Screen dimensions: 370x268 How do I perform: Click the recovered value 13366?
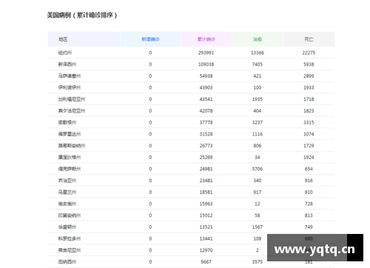[x=258, y=53]
